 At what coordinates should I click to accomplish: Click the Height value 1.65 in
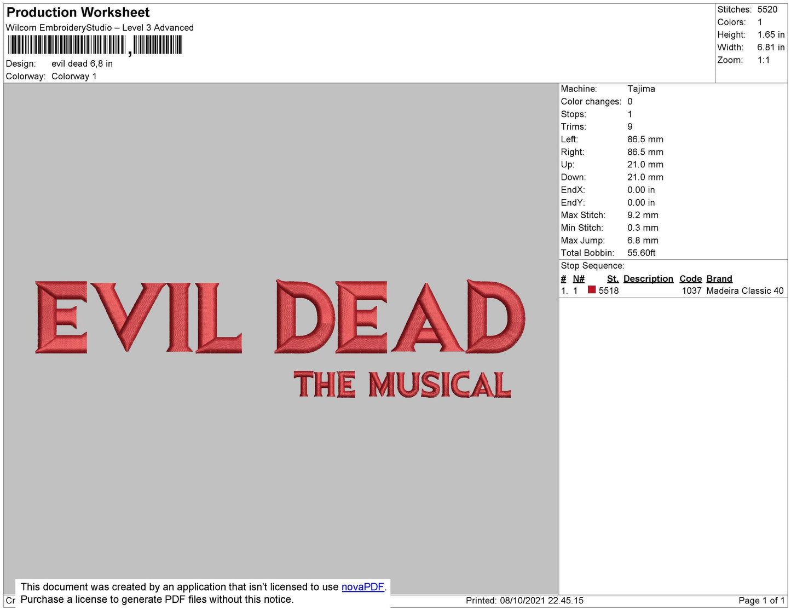(771, 34)
